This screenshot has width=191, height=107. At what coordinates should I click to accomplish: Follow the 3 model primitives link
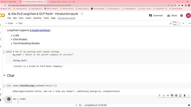[x=40, y=30]
